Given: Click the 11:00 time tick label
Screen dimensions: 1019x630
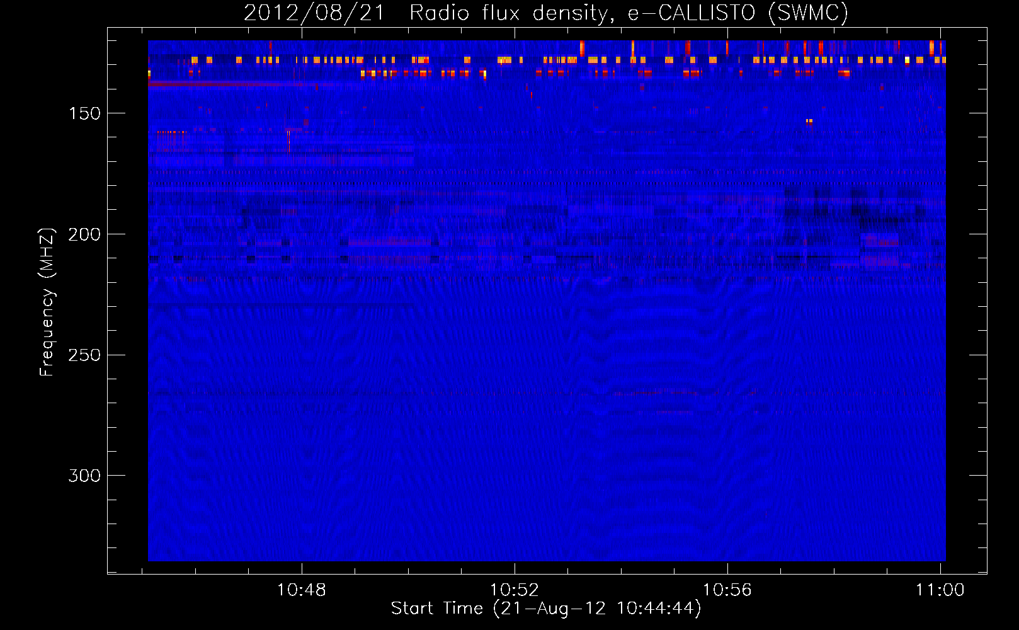Looking at the screenshot, I should coord(940,590).
